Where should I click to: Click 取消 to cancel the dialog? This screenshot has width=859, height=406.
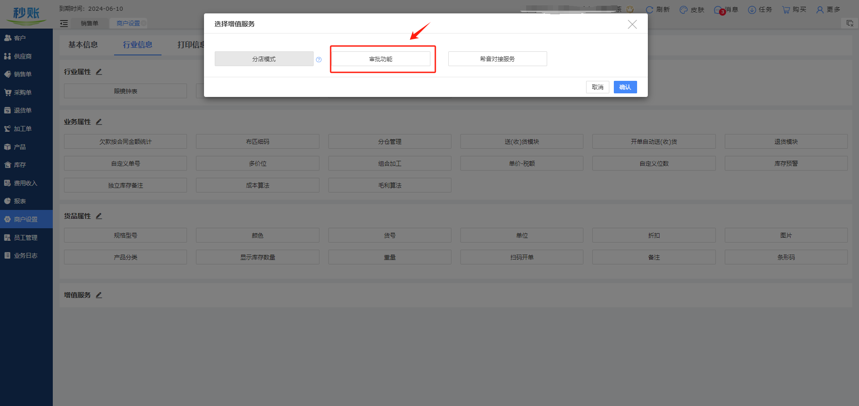[598, 87]
